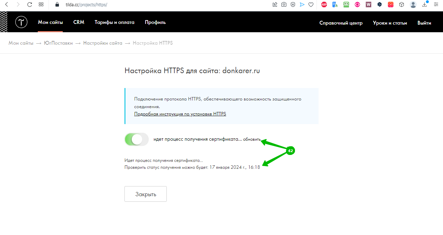Click the browser forward arrow
Screen dimensions: 443x235
coord(18,5)
